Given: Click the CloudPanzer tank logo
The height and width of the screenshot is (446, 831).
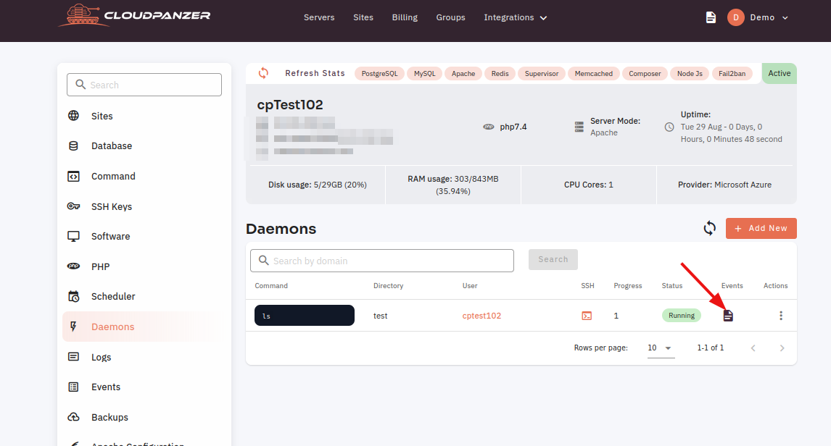Looking at the screenshot, I should [x=83, y=15].
